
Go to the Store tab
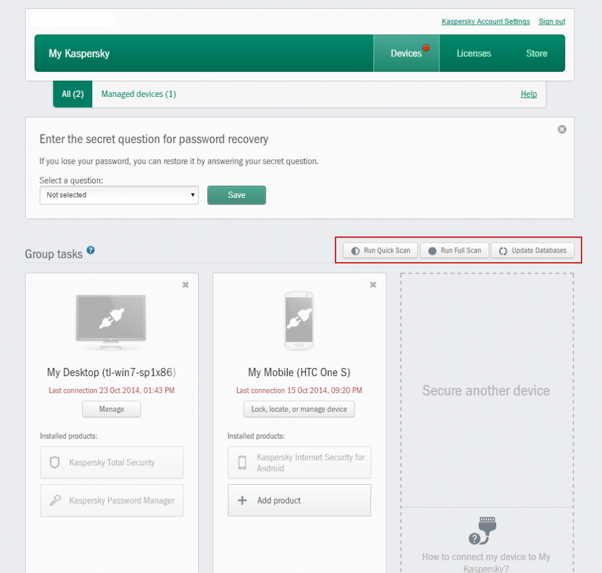click(x=536, y=53)
